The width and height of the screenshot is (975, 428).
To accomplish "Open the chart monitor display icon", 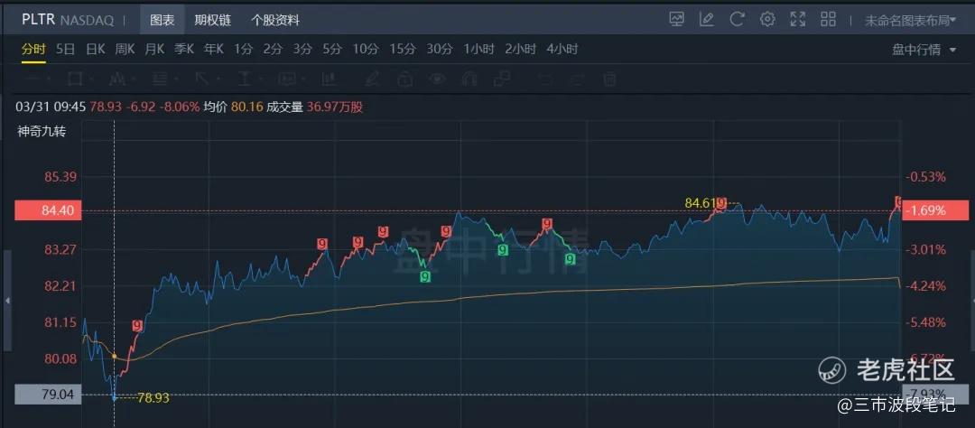I will coord(676,19).
